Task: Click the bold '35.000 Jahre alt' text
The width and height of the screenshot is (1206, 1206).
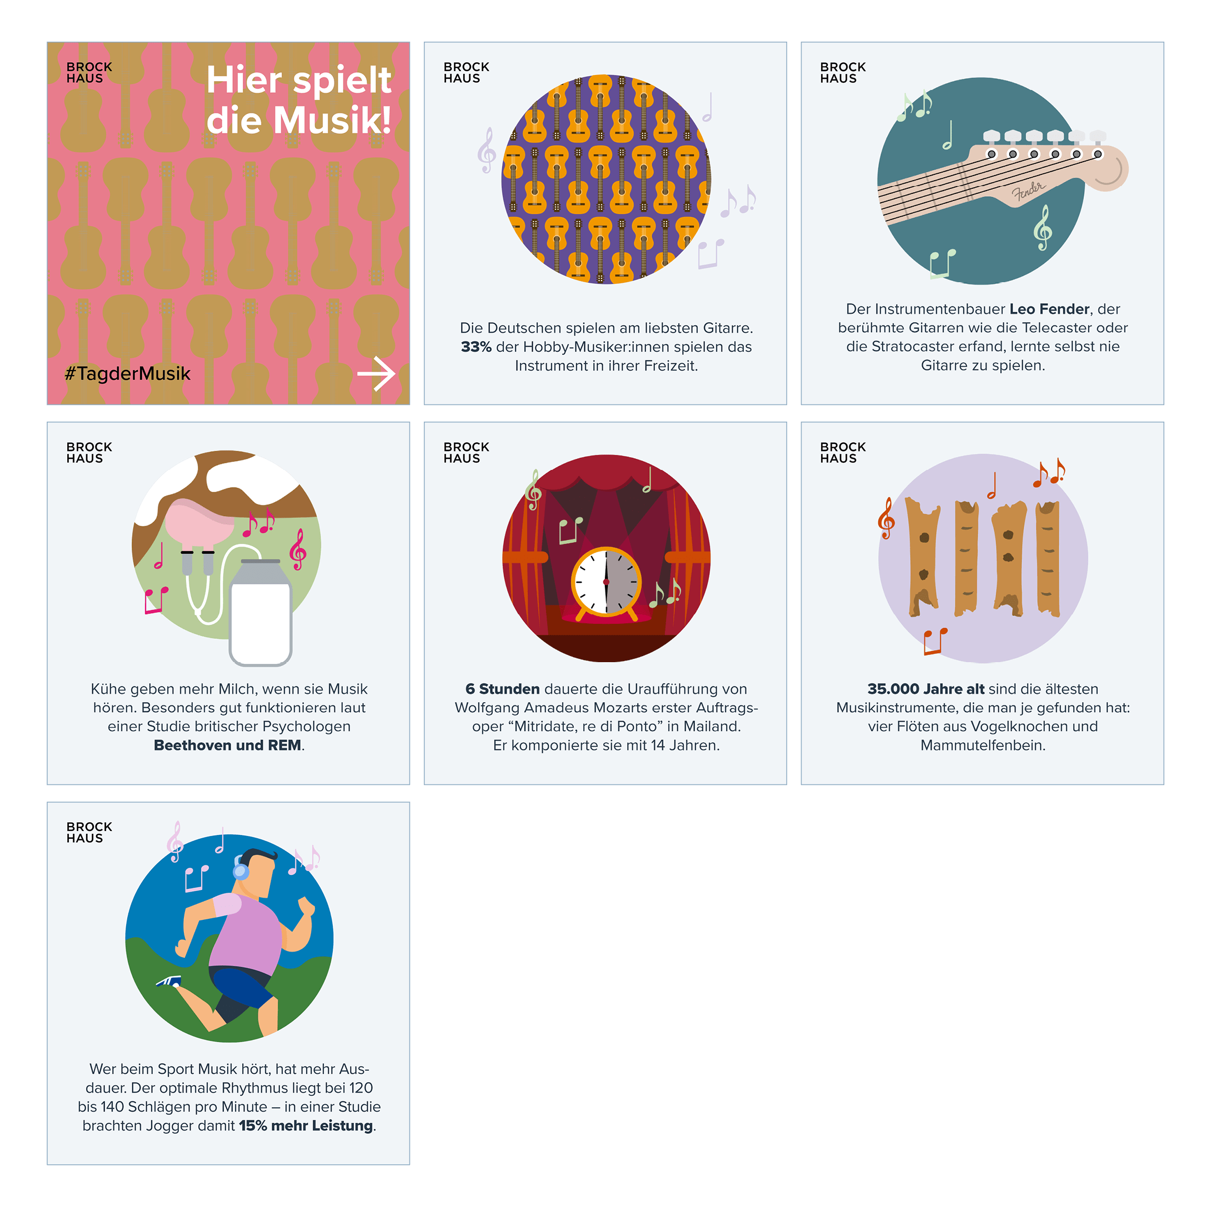Action: point(925,689)
